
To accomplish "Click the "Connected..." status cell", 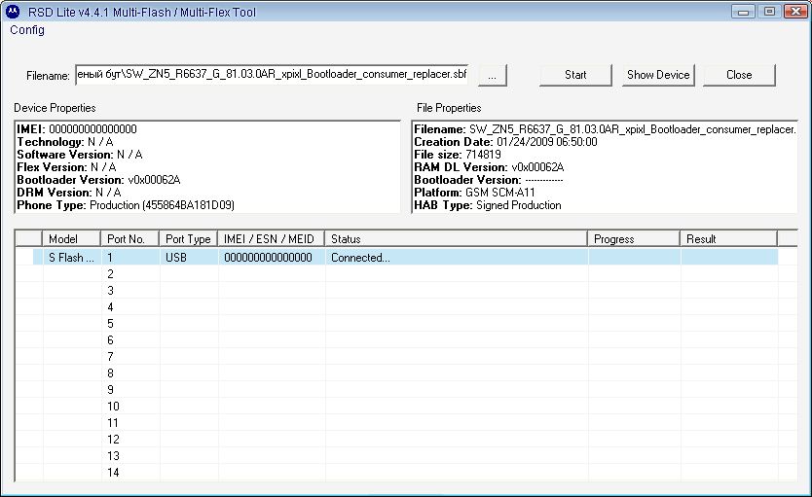I will point(457,258).
